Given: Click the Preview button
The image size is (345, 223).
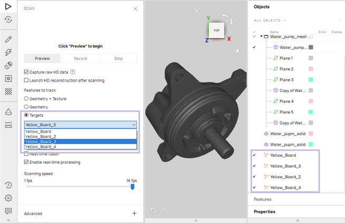Looking at the screenshot, I should coord(42,58).
